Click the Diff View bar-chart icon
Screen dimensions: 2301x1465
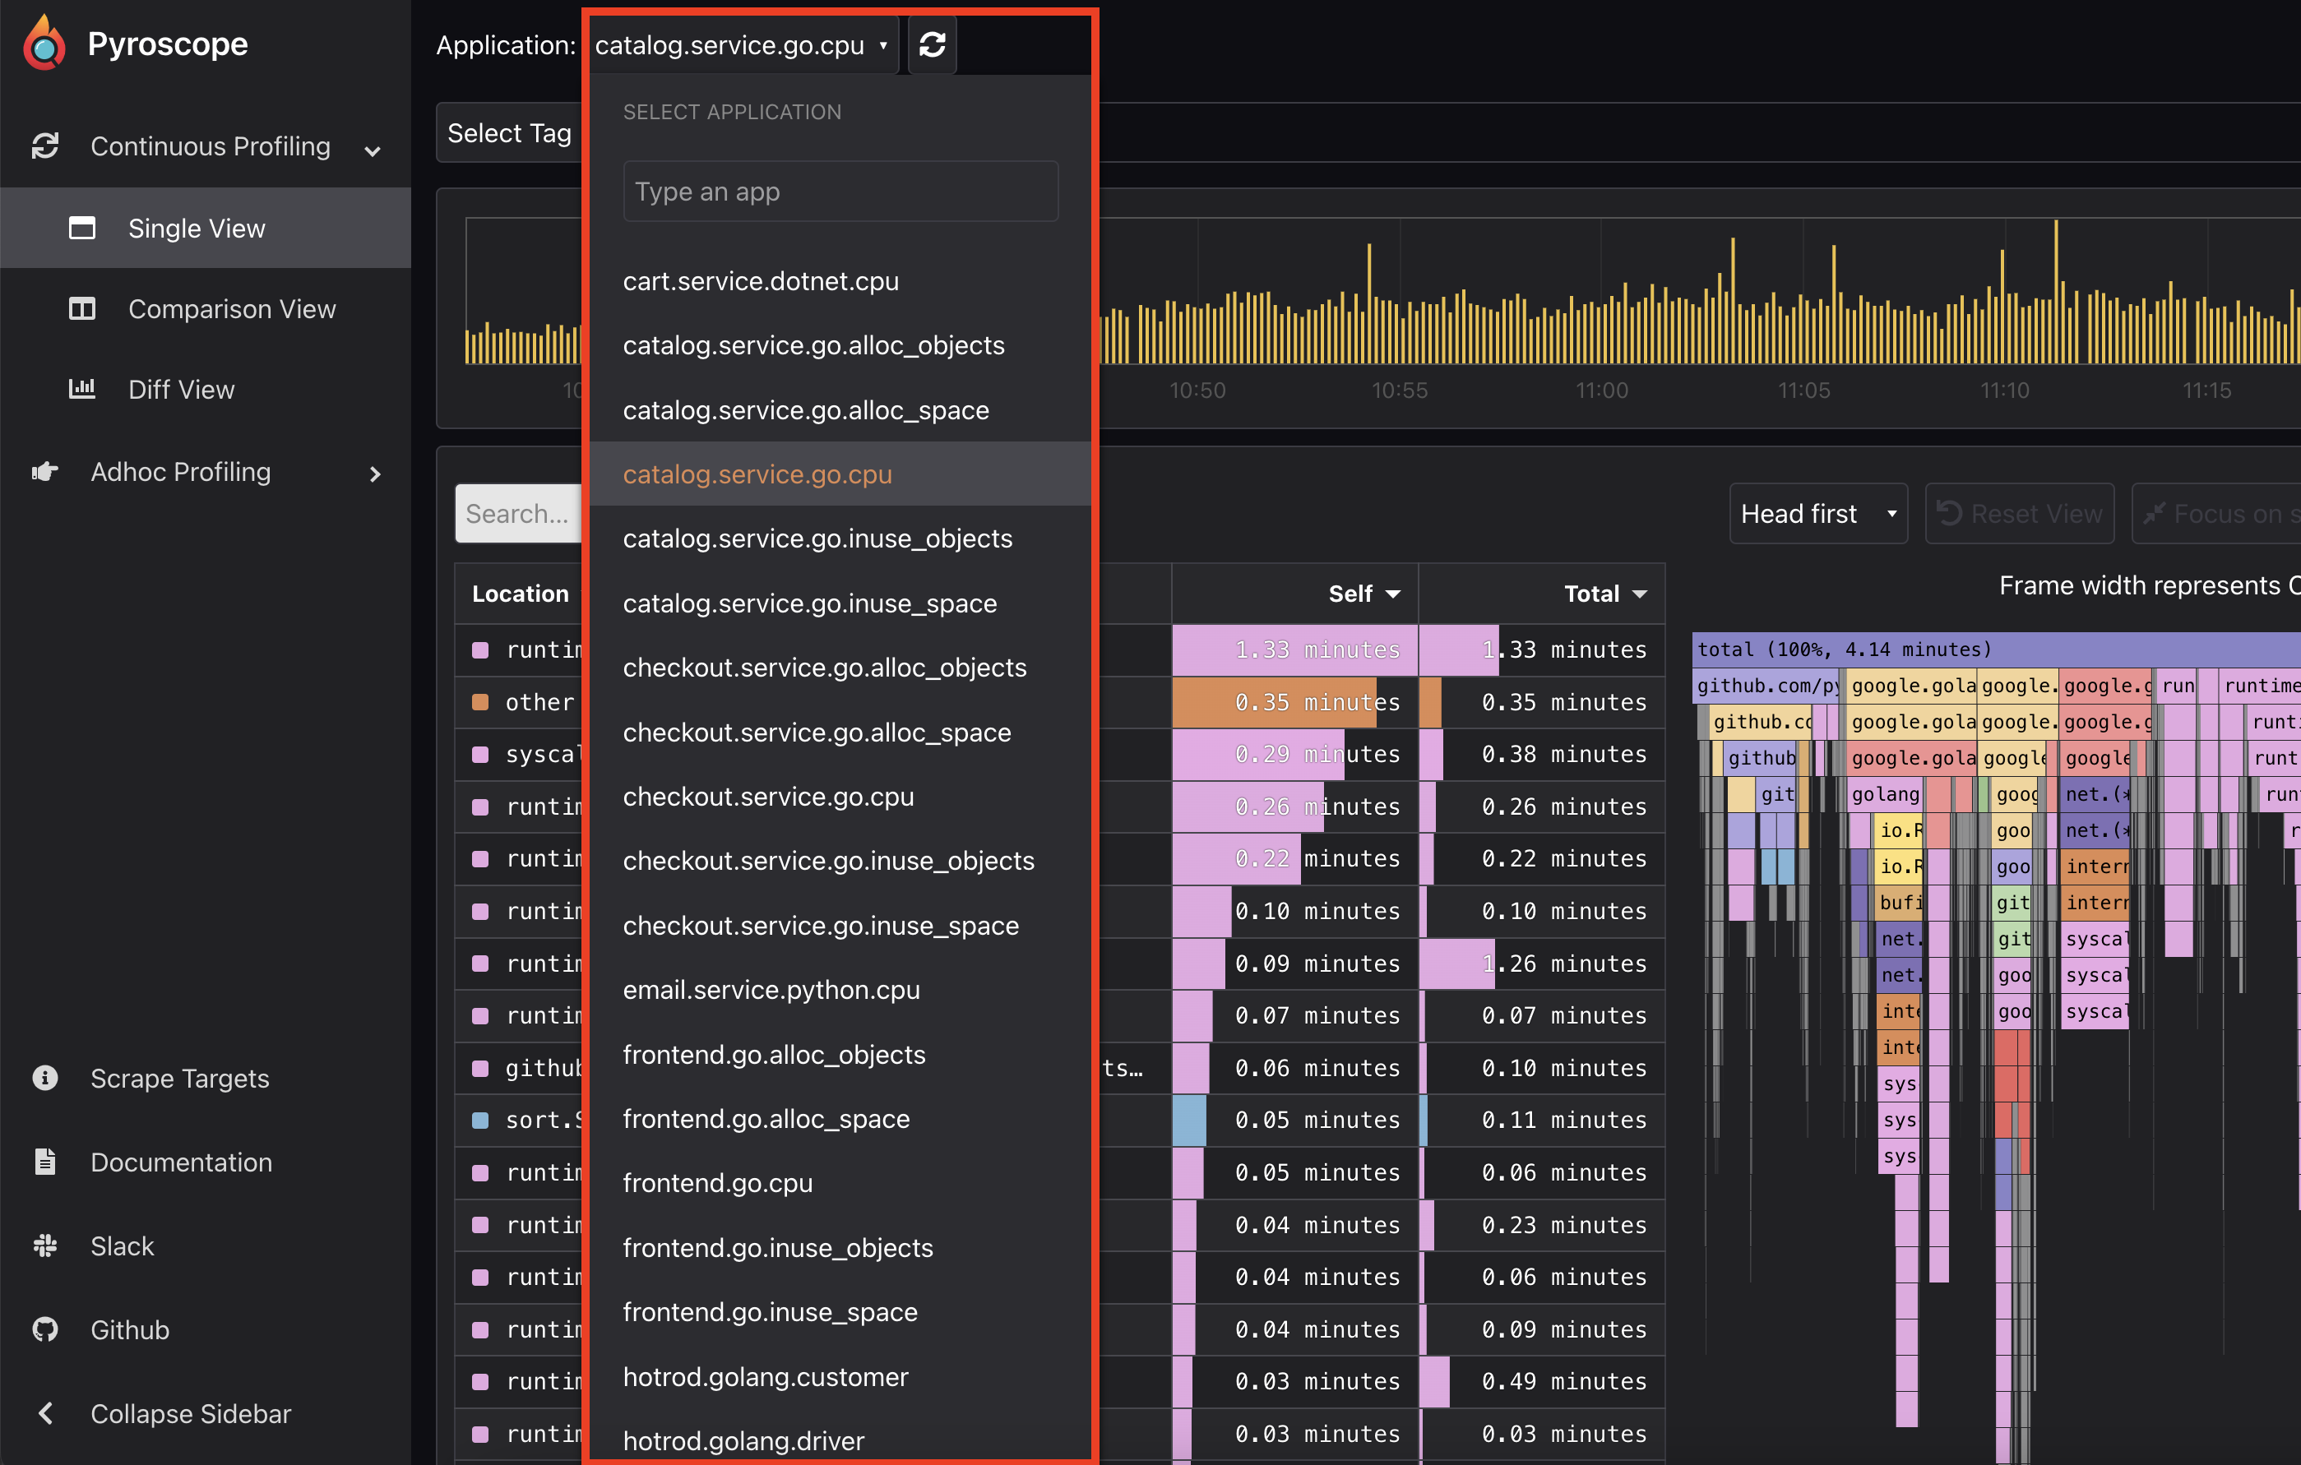(83, 389)
